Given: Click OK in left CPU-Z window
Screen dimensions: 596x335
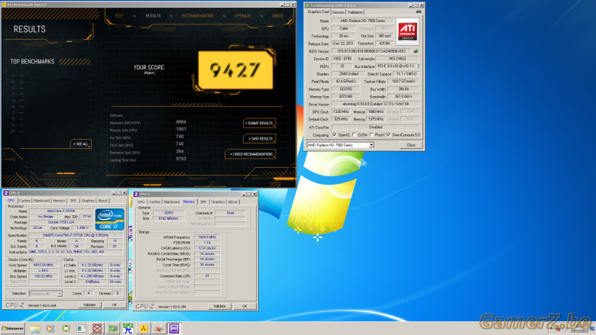Looking at the screenshot, I should click(x=115, y=305).
